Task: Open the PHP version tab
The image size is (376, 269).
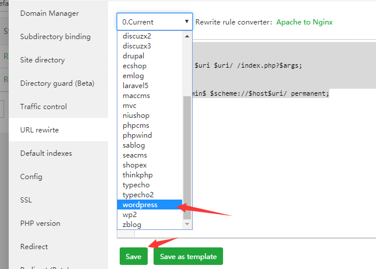Action: coord(40,223)
